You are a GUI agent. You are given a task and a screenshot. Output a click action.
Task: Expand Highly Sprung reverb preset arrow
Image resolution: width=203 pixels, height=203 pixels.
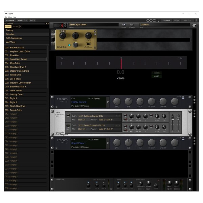(x=108, y=102)
